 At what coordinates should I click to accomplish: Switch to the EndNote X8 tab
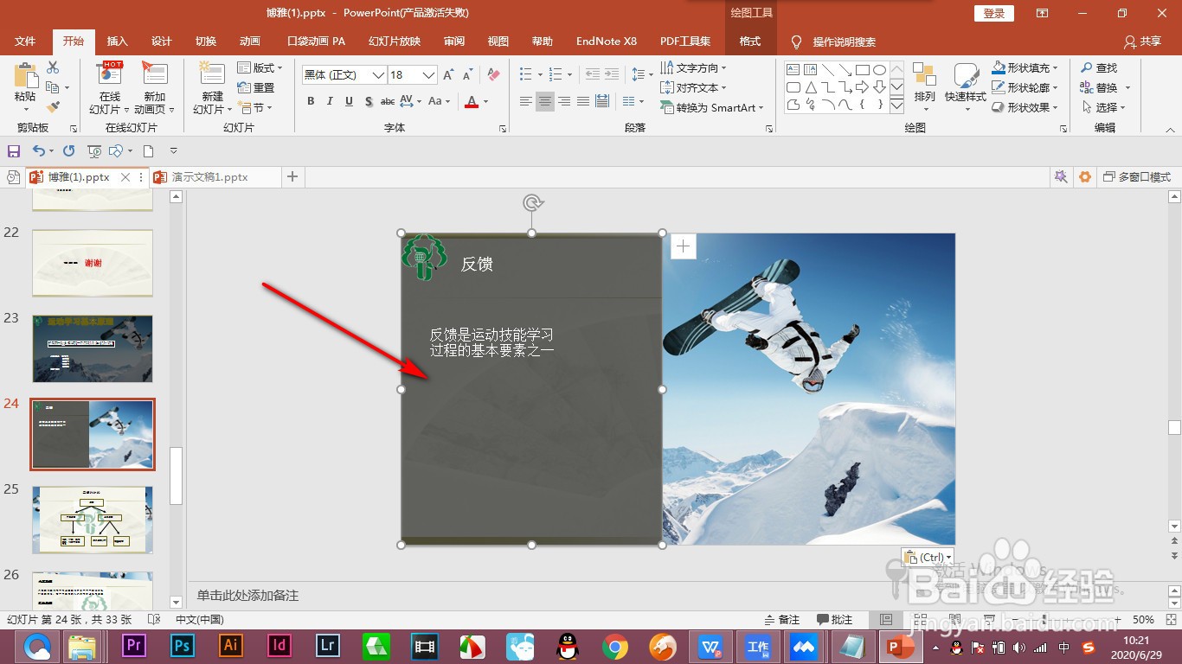pos(607,41)
